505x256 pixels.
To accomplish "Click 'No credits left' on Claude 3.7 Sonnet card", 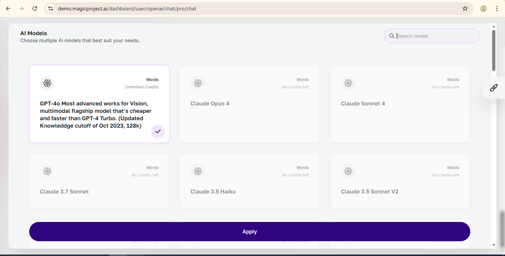I will (145, 175).
